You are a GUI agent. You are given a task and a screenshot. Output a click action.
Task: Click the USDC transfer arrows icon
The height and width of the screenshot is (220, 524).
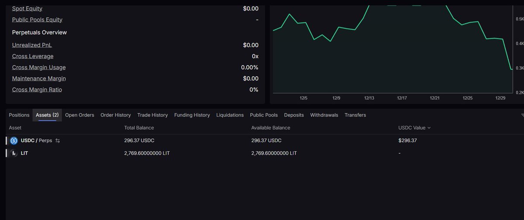[x=58, y=141]
